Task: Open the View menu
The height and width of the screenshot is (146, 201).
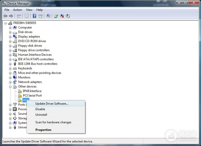Action: pos(29,10)
